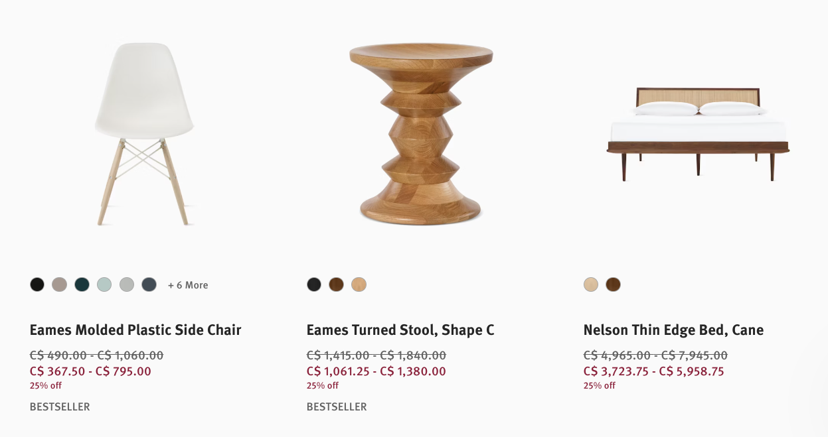Image resolution: width=828 pixels, height=437 pixels.
Task: Choose the dark walnut swatch for the stool
Action: pos(337,284)
